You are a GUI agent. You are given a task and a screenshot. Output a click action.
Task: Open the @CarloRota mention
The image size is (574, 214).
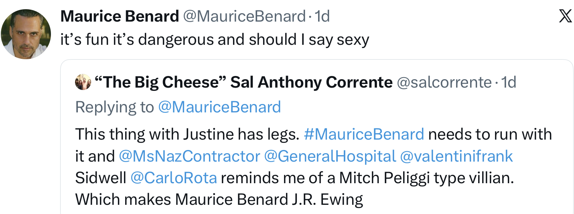click(x=174, y=178)
